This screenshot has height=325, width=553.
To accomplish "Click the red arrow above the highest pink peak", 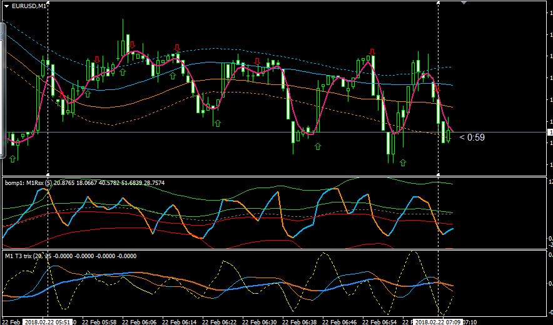I will [132, 44].
